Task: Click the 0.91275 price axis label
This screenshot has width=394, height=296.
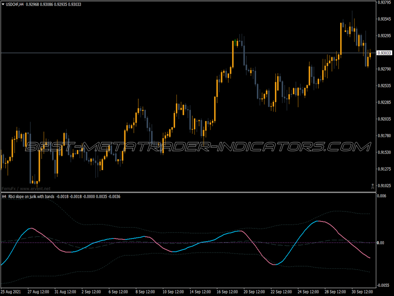Action: click(x=384, y=169)
